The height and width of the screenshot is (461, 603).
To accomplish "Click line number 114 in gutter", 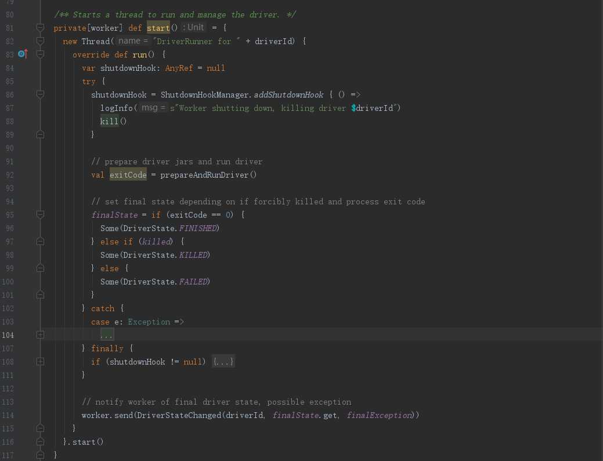I will click(x=8, y=415).
